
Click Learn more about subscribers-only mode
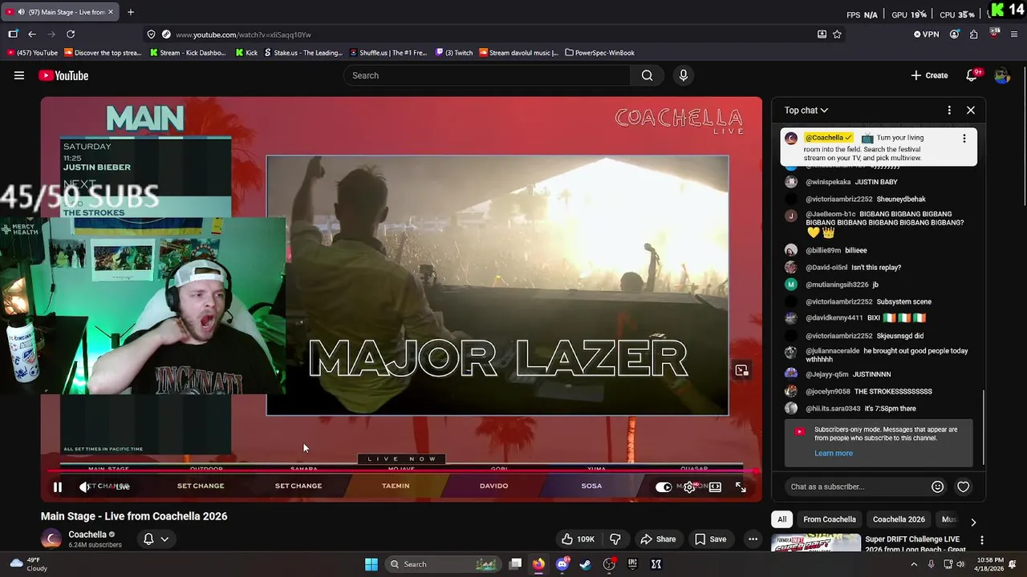click(x=834, y=453)
